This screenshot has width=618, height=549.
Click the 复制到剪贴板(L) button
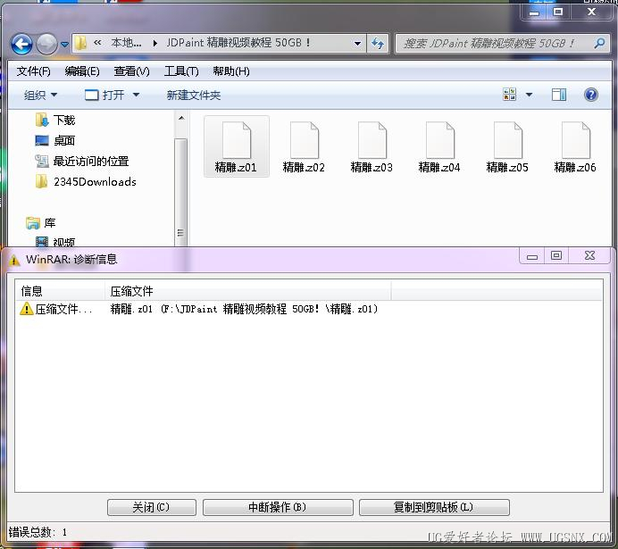[433, 507]
